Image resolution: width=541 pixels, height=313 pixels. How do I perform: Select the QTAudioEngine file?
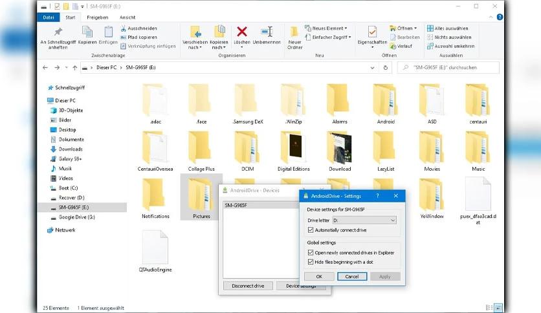click(x=155, y=252)
